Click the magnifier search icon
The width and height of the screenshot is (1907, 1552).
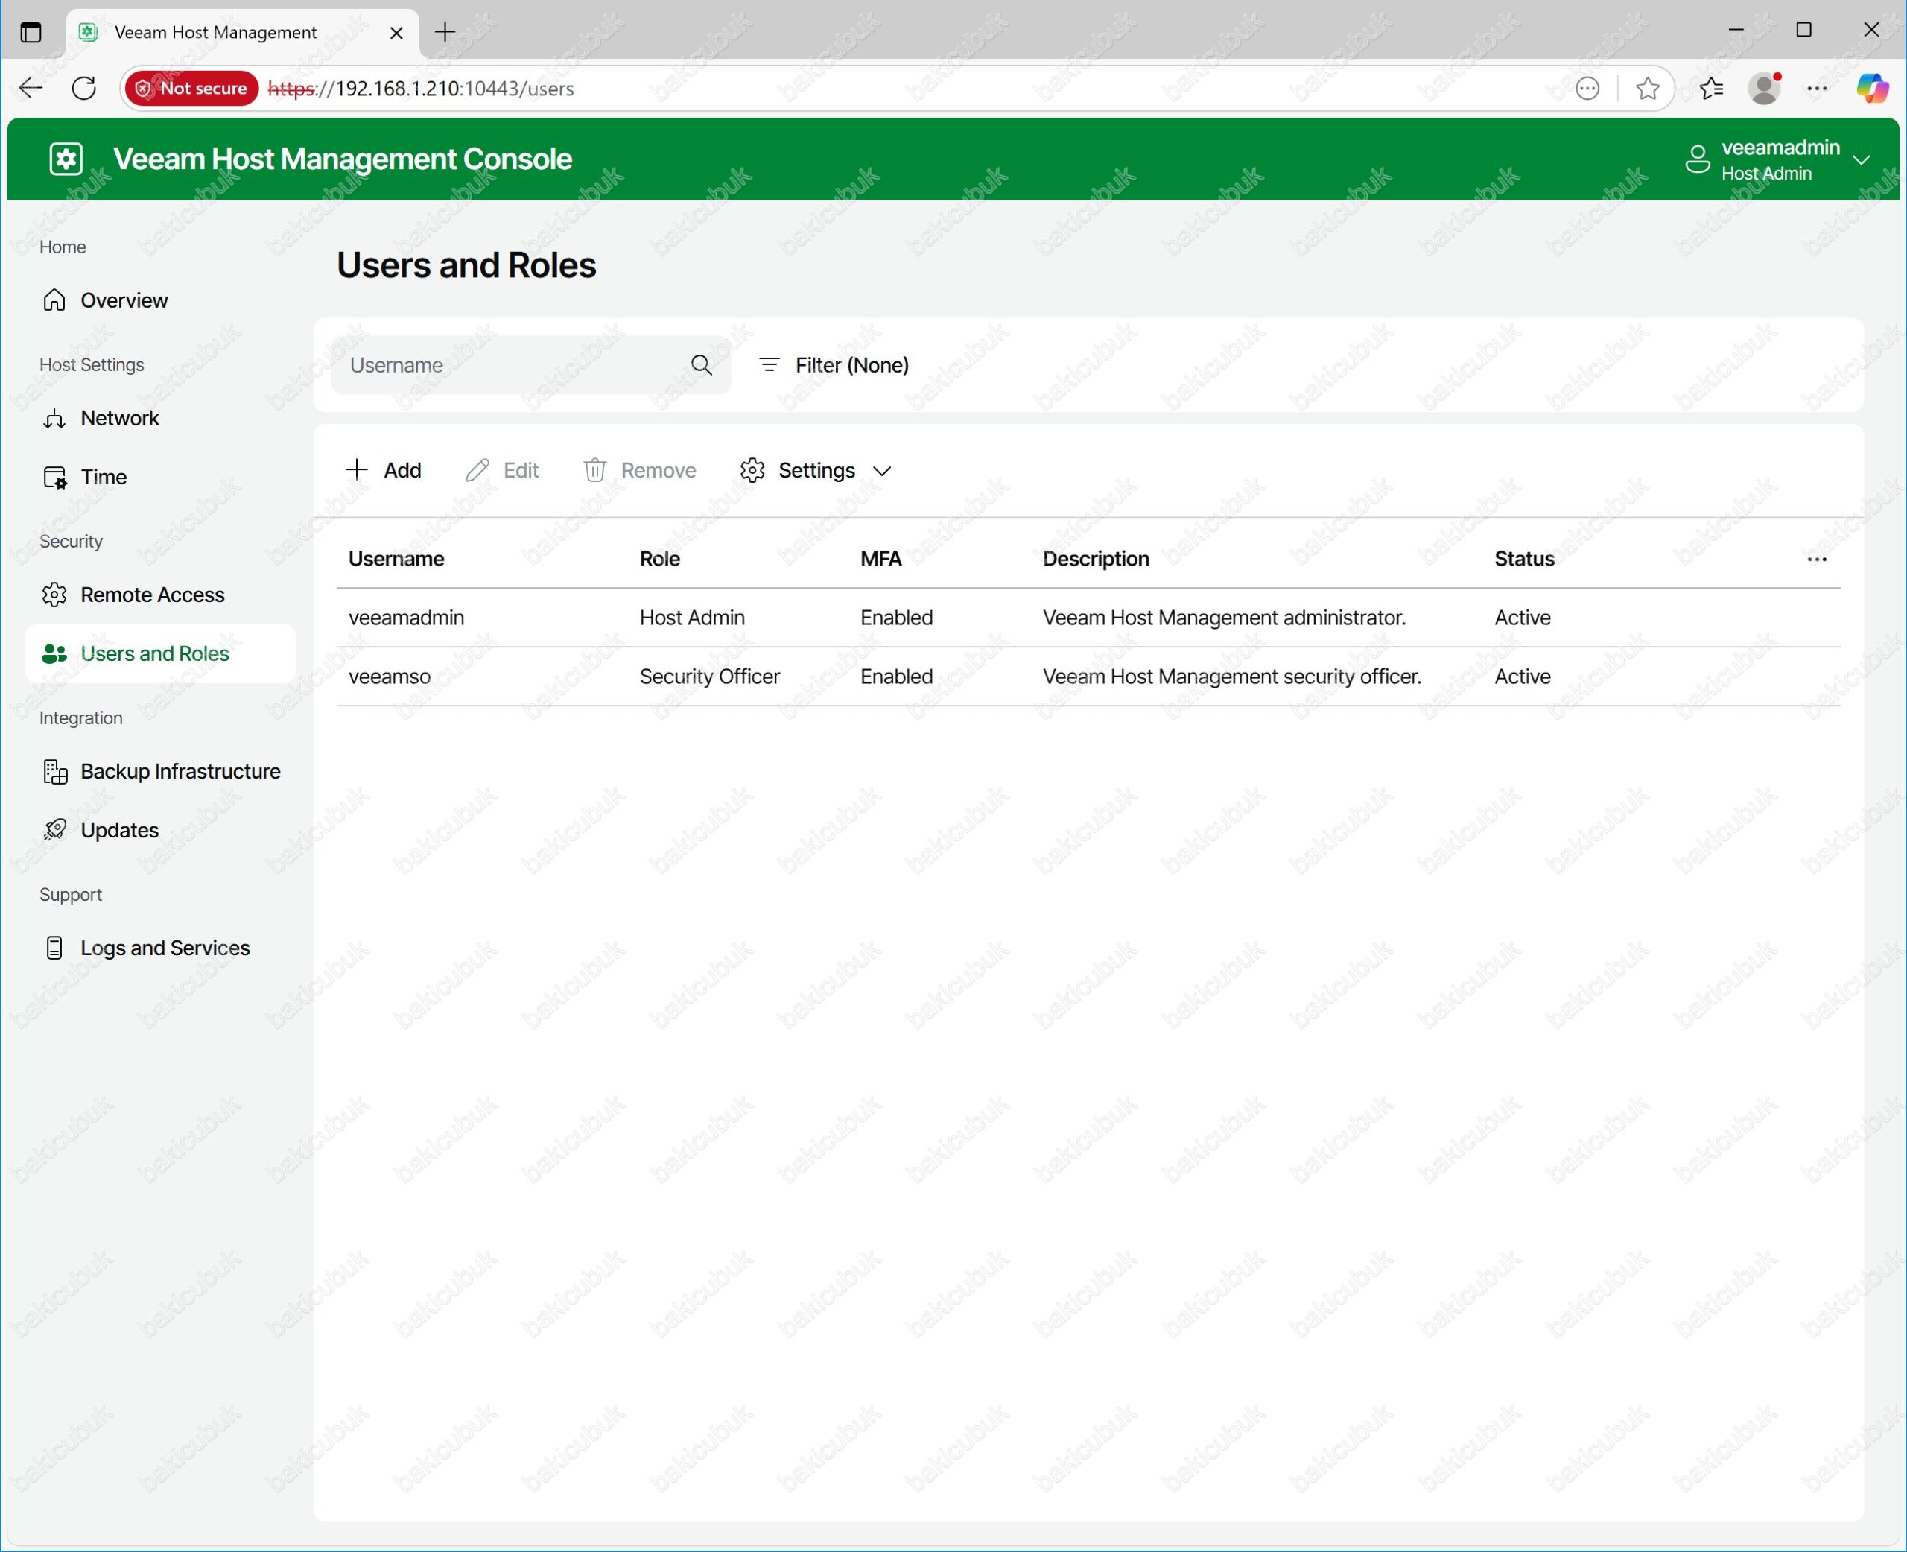tap(702, 365)
